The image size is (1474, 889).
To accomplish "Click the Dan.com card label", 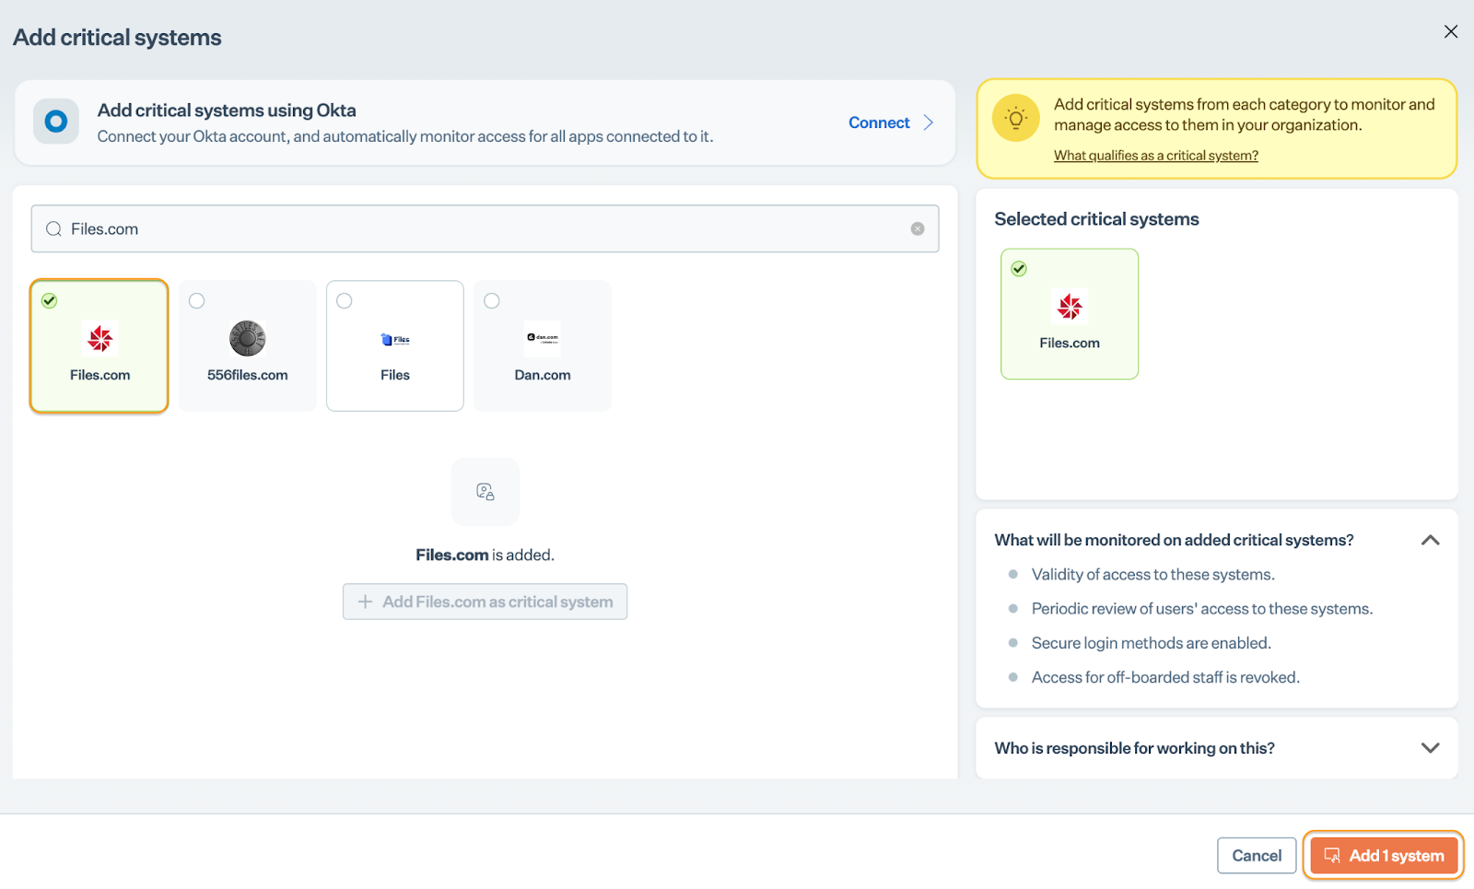I will (543, 375).
